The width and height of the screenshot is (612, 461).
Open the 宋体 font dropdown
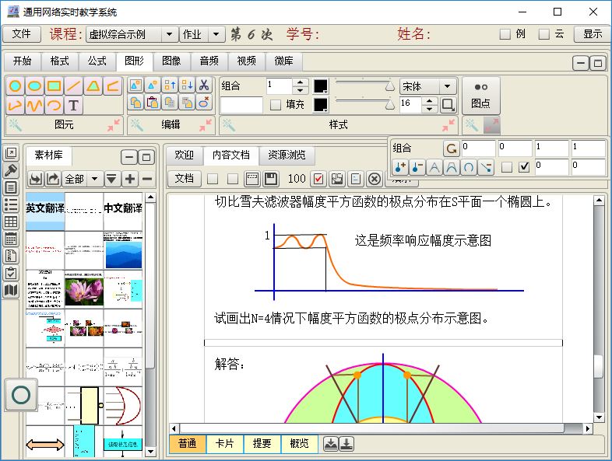click(x=447, y=86)
